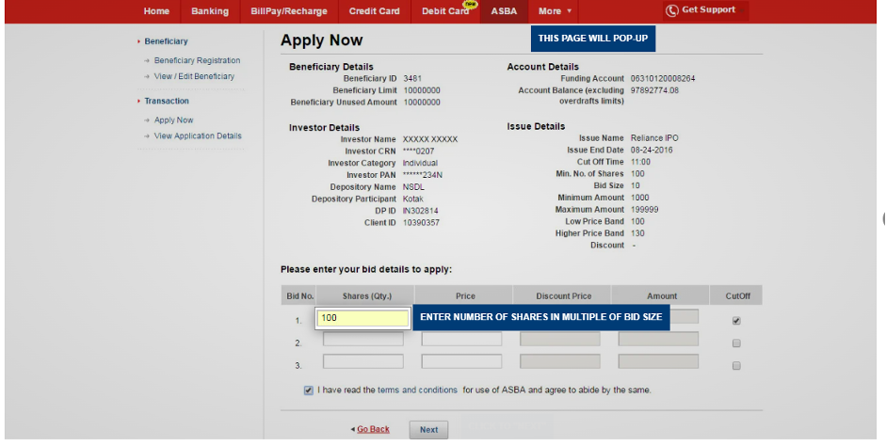Tick the CutOff checkbox for bid 3
The image size is (886, 446).
pyautogui.click(x=736, y=365)
